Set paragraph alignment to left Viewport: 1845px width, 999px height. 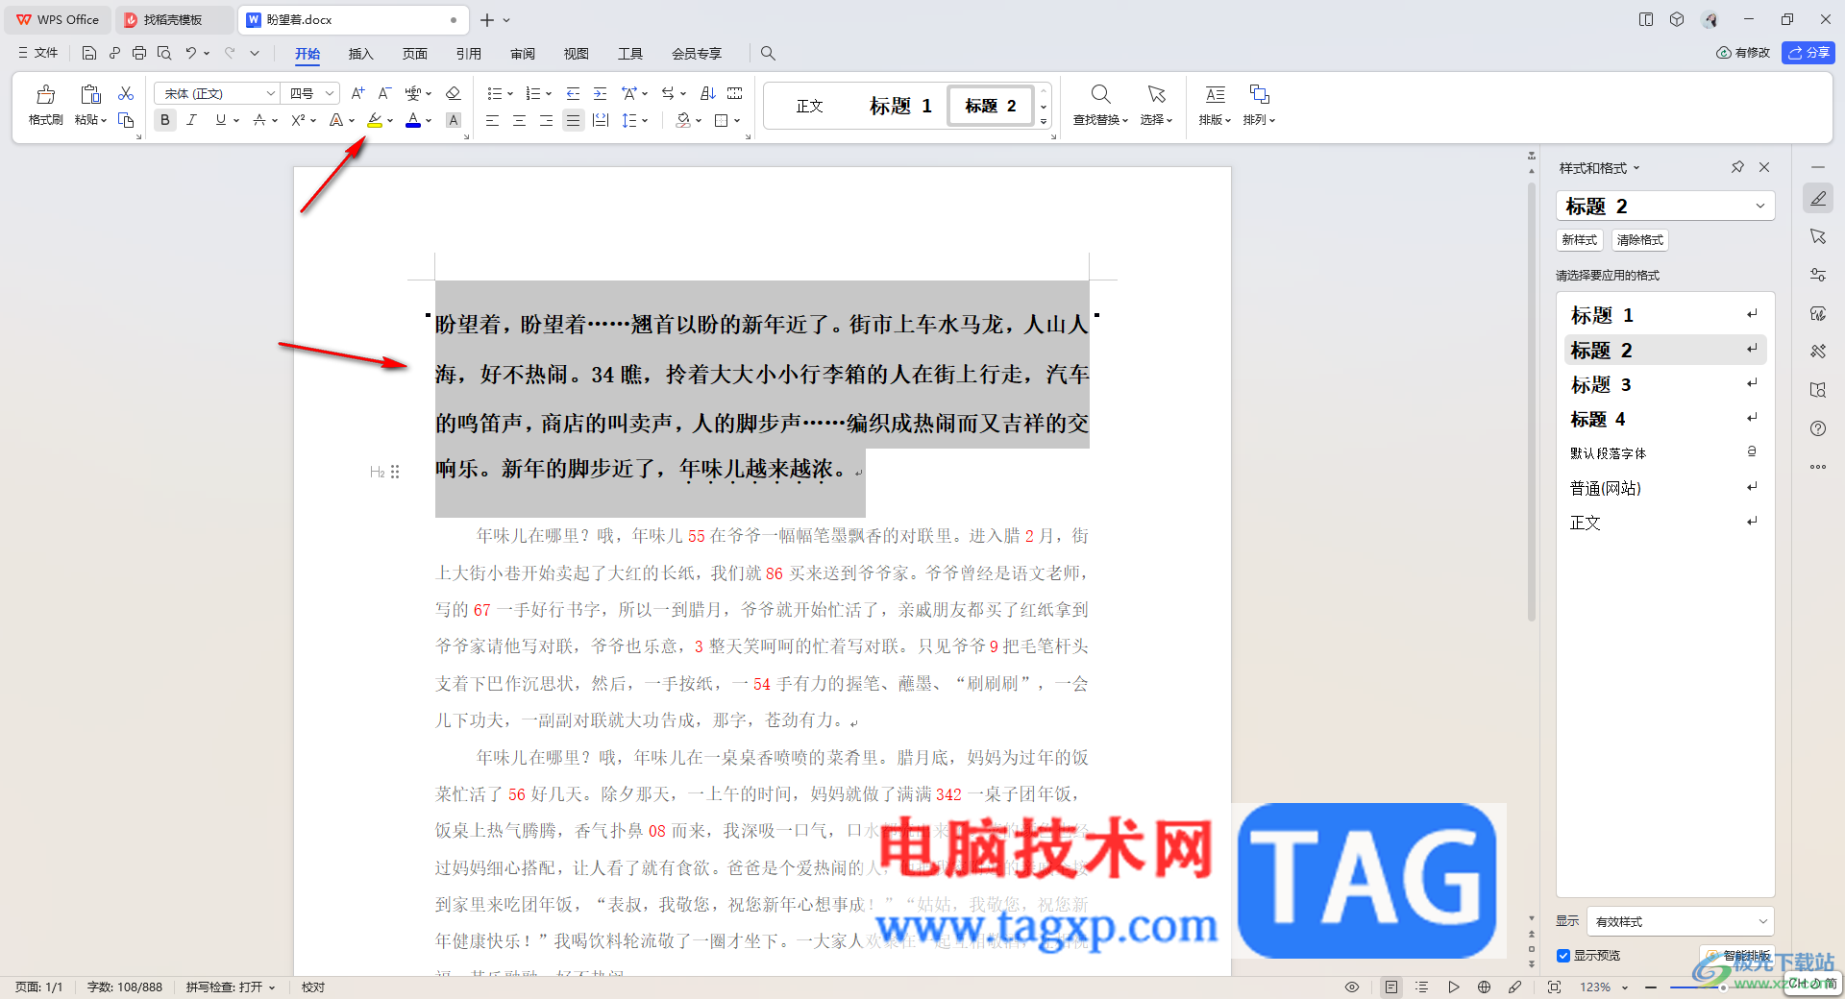pyautogui.click(x=492, y=120)
